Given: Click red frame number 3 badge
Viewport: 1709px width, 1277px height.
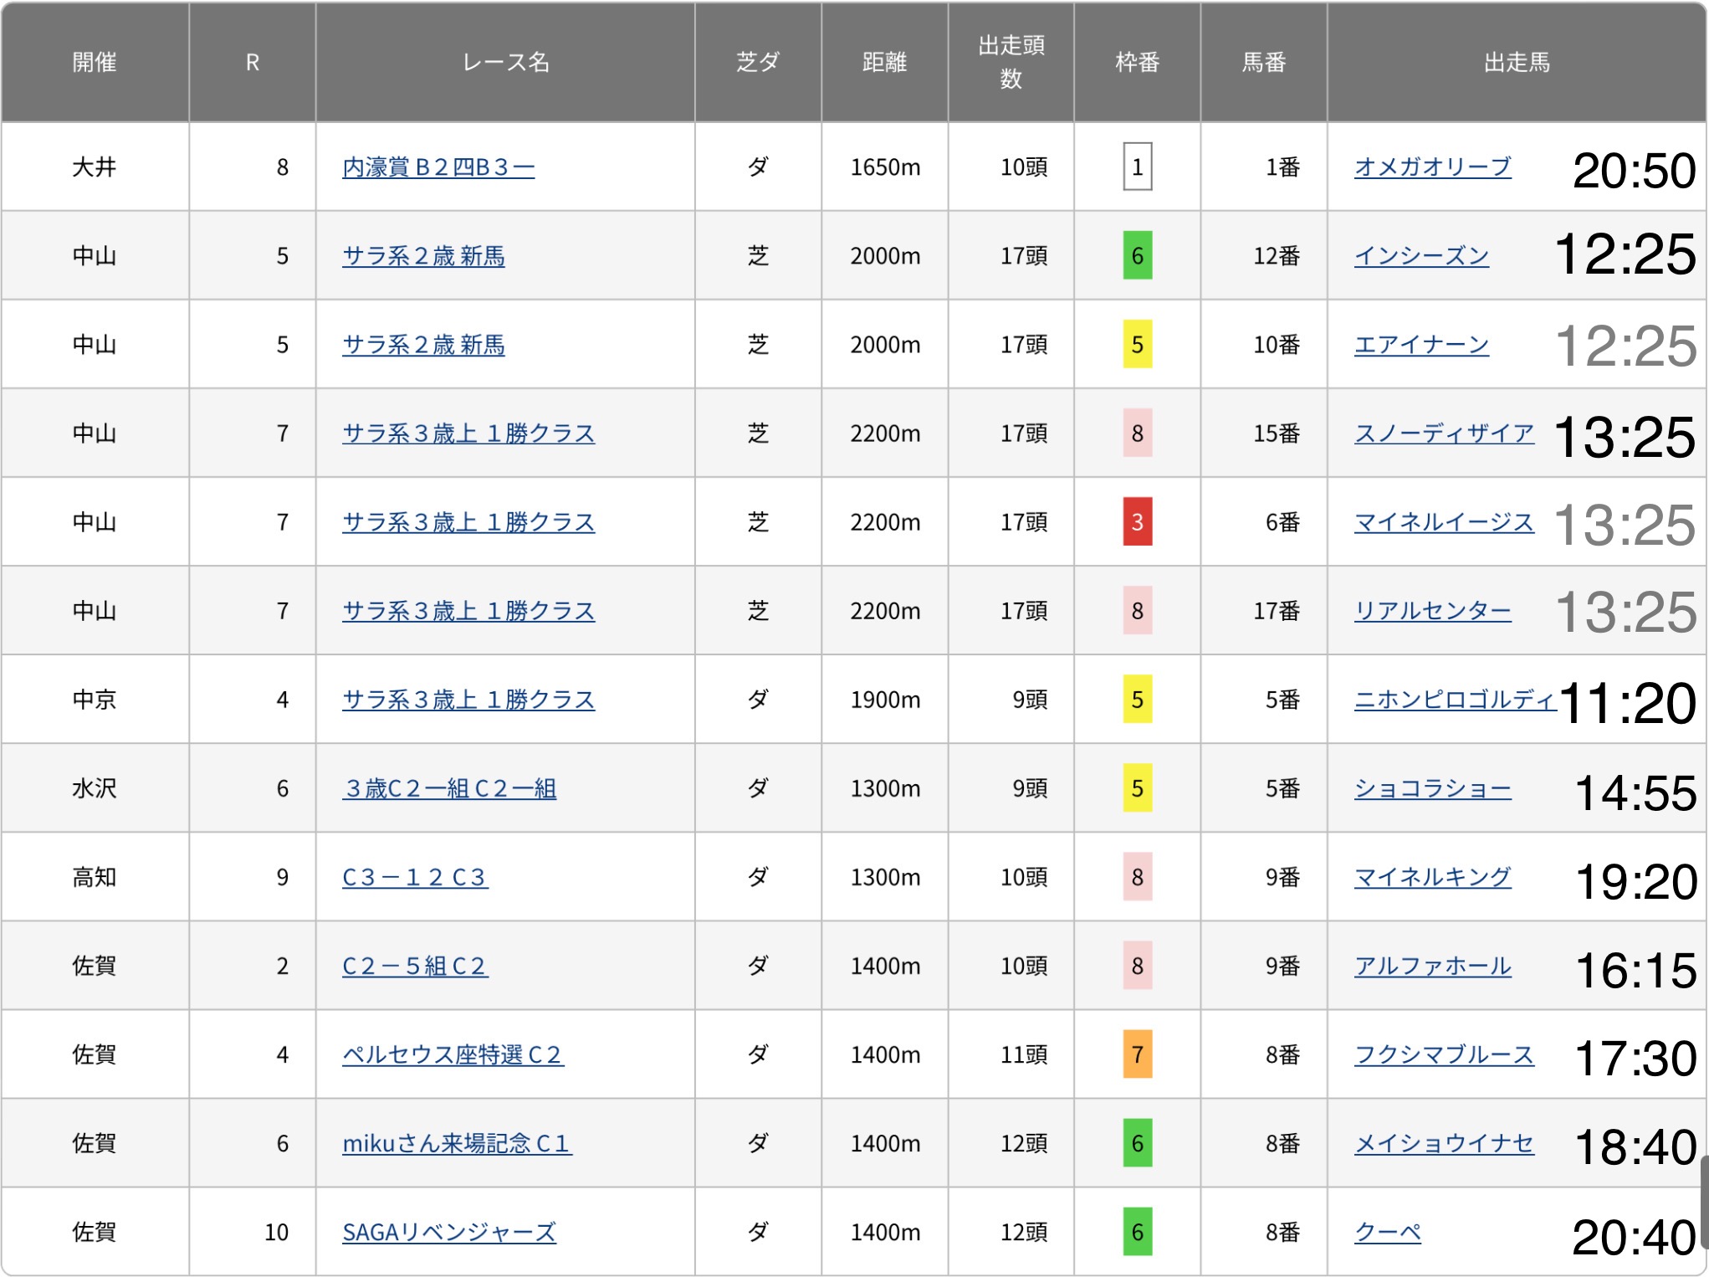Looking at the screenshot, I should click(x=1137, y=522).
